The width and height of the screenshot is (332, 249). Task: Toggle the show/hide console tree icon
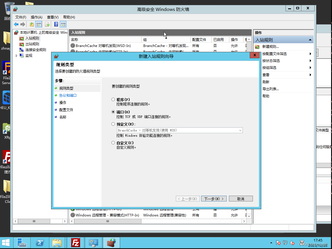[39, 24]
